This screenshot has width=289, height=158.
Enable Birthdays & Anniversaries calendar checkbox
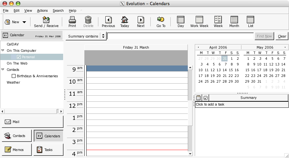[x=14, y=76]
